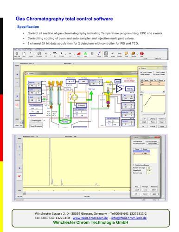Toggle the checkbox next to Temp. Program button
The image size is (179, 232).
click(x=45, y=126)
